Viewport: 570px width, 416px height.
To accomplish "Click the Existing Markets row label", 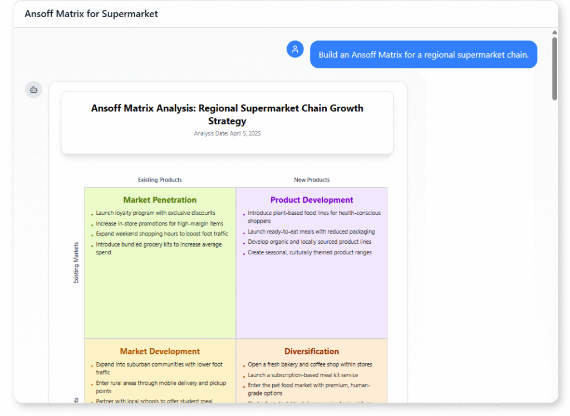I will coord(76,261).
